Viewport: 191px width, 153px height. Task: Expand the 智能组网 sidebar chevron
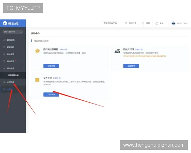(23, 47)
